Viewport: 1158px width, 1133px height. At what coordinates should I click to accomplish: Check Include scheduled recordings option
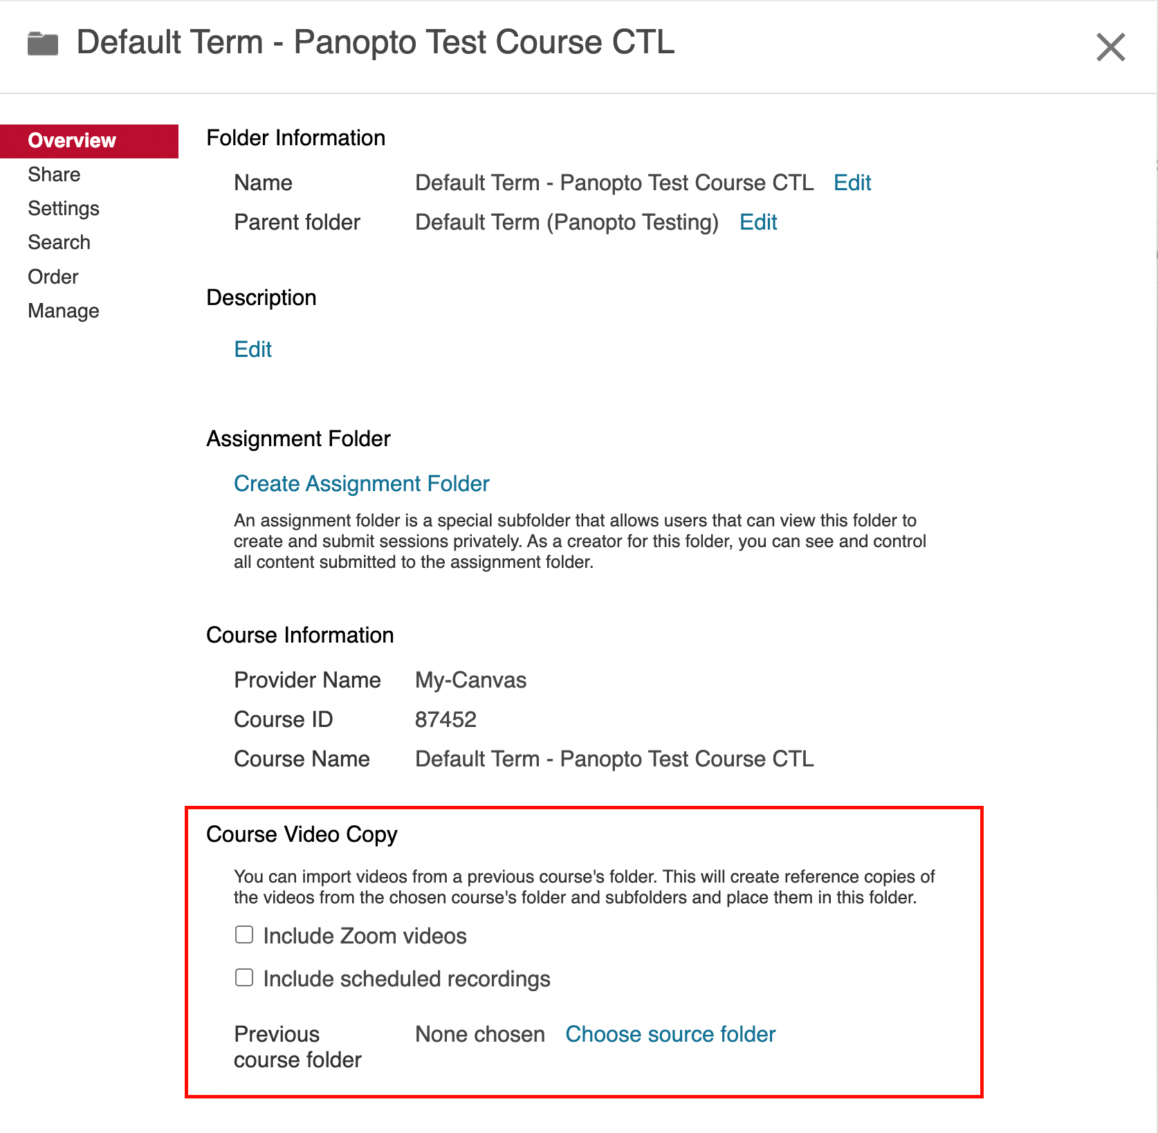[x=244, y=978]
